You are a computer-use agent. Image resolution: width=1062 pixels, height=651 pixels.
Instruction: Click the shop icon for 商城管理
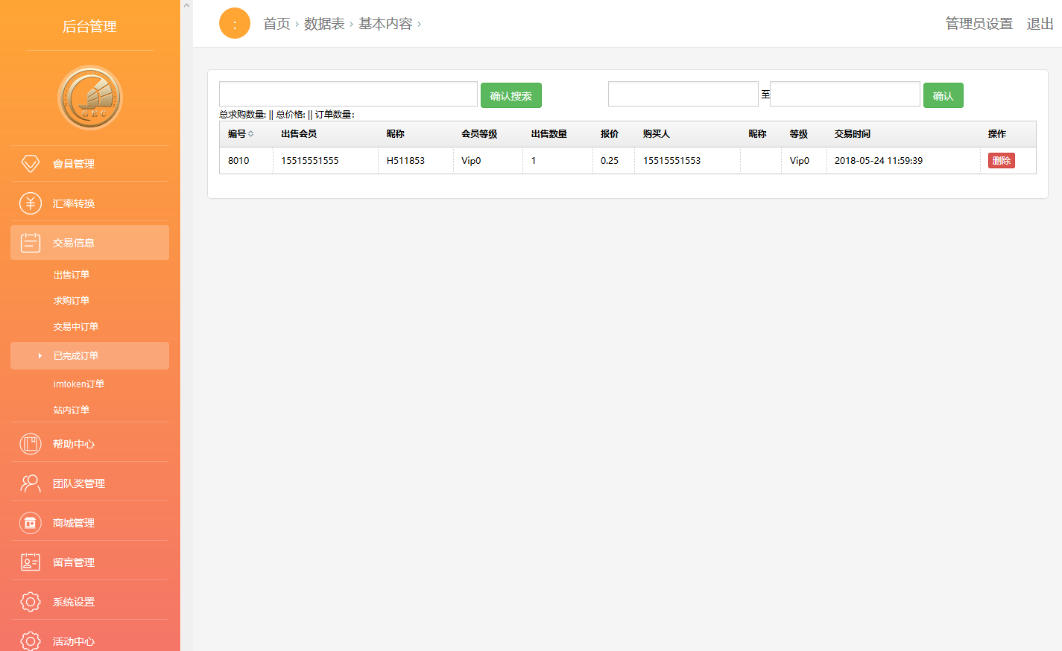(x=31, y=523)
